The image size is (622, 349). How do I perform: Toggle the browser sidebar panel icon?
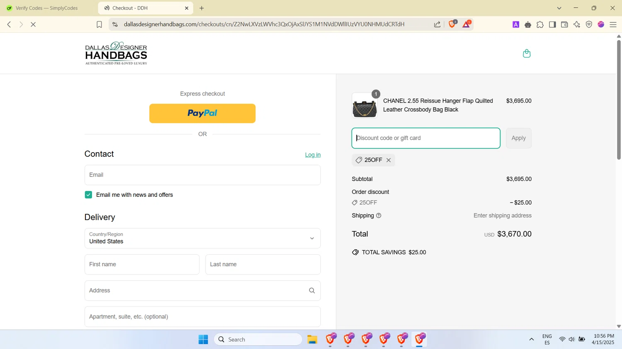coord(552,25)
